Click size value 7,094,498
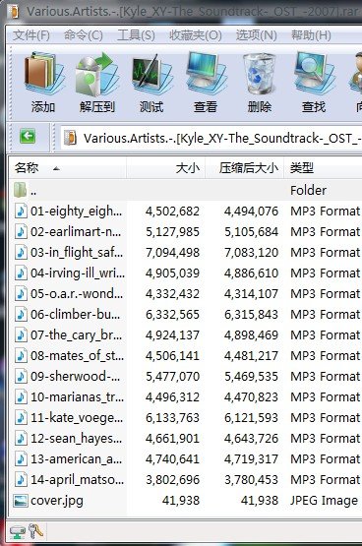This screenshot has width=362, height=546. click(173, 252)
